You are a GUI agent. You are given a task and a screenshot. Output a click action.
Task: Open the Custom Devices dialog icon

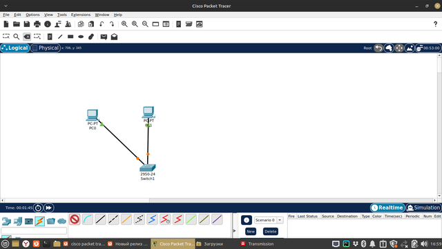[166, 24]
